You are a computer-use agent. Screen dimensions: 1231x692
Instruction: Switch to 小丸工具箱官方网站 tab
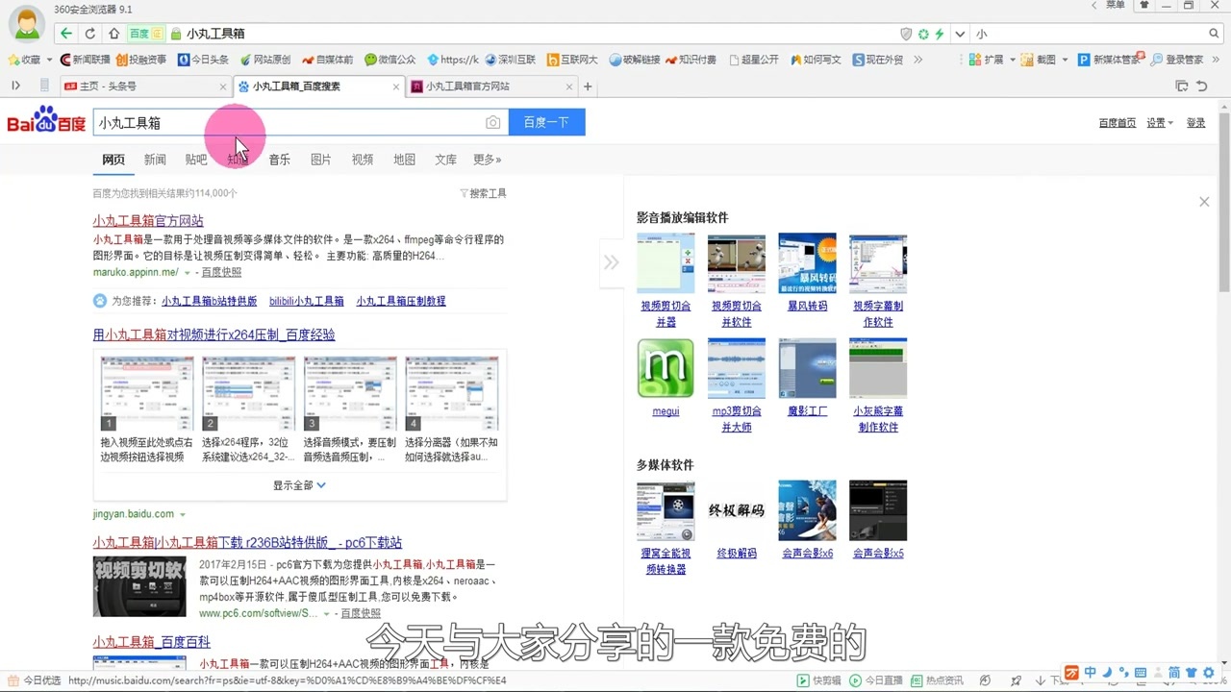(490, 86)
